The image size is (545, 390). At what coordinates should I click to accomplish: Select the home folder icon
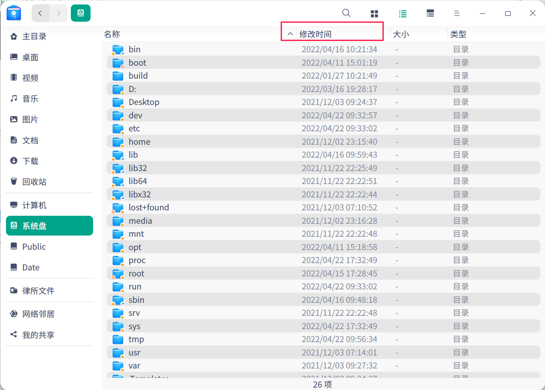click(118, 142)
